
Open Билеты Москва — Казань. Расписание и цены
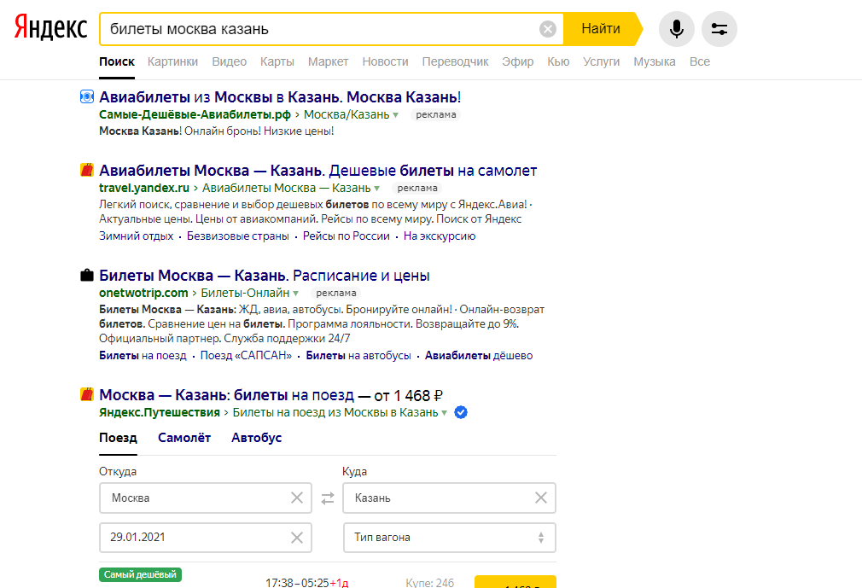[265, 276]
